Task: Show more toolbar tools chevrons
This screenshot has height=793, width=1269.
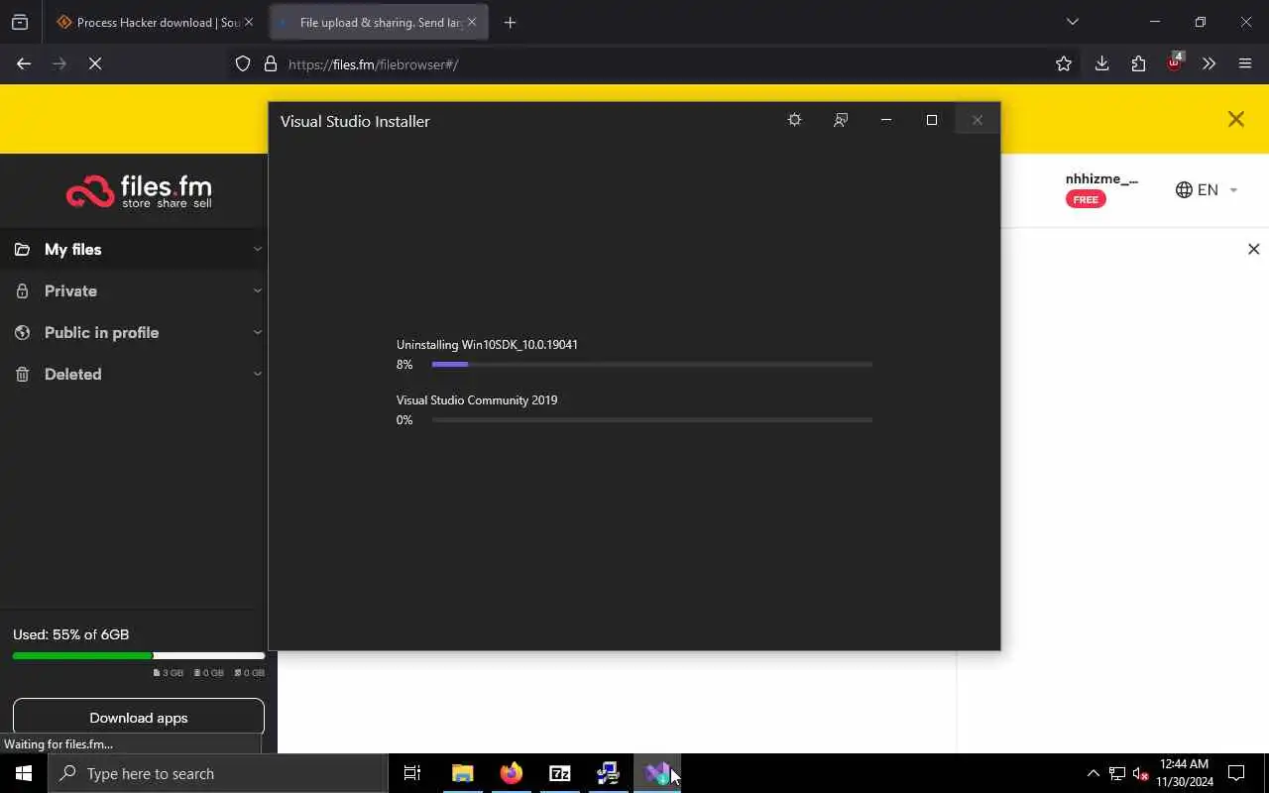Action: pos(1209,63)
